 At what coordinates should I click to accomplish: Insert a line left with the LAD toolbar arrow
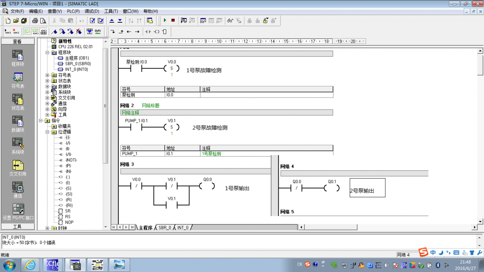pyautogui.click(x=129, y=31)
